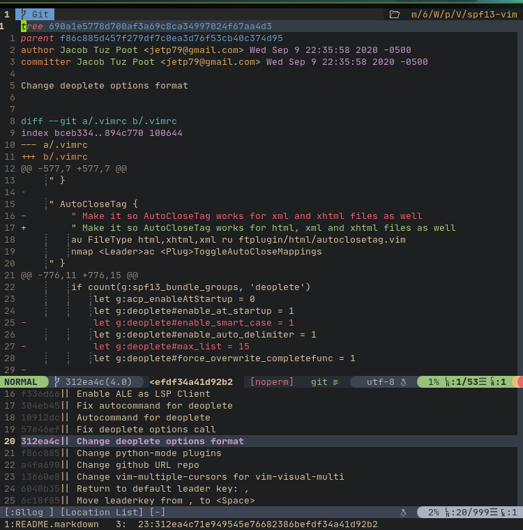Image resolution: width=523 pixels, height=530 pixels.
Task: Select log entry 6c18f85 Move leaderkey to Space
Action: coord(138,500)
